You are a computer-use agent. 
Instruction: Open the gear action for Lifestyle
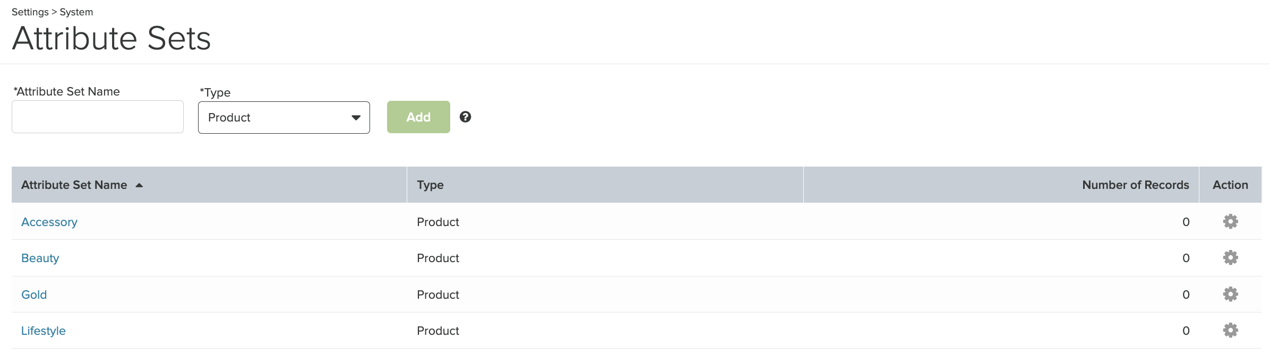1230,330
